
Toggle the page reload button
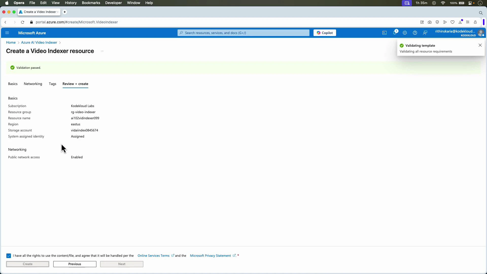(x=23, y=22)
